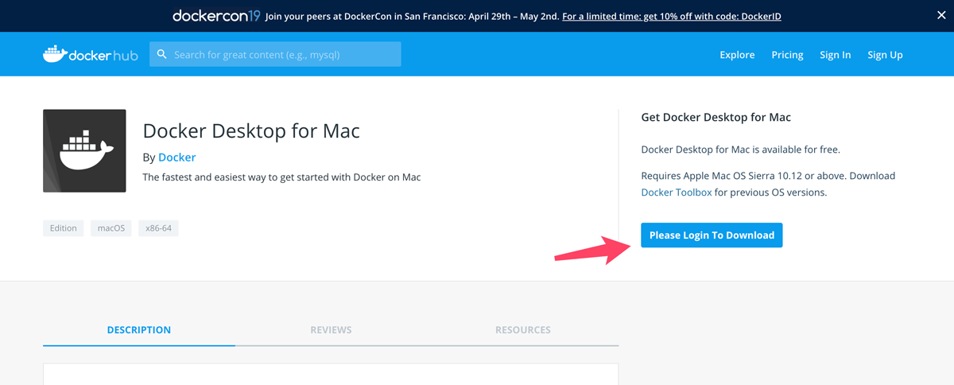
Task: Switch to the Description tab
Action: click(x=139, y=329)
